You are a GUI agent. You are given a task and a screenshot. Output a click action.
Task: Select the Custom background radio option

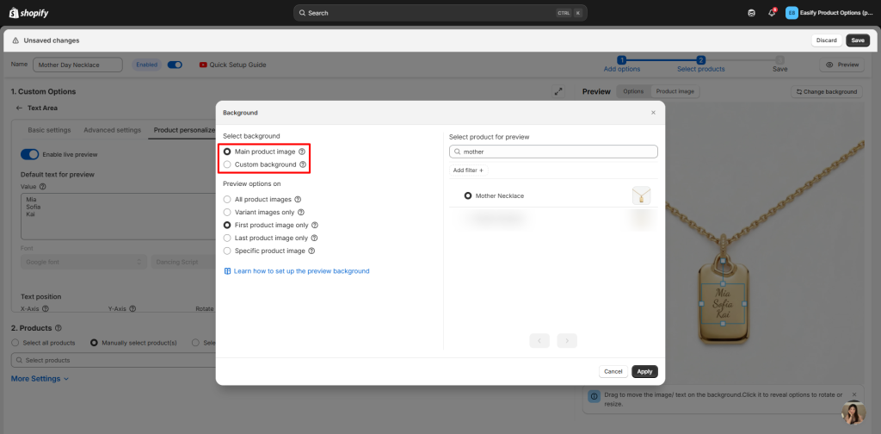227,164
